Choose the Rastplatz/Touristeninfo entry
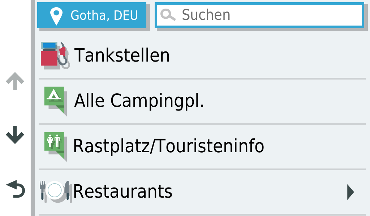Image resolution: width=370 pixels, height=216 pixels. pos(168,146)
